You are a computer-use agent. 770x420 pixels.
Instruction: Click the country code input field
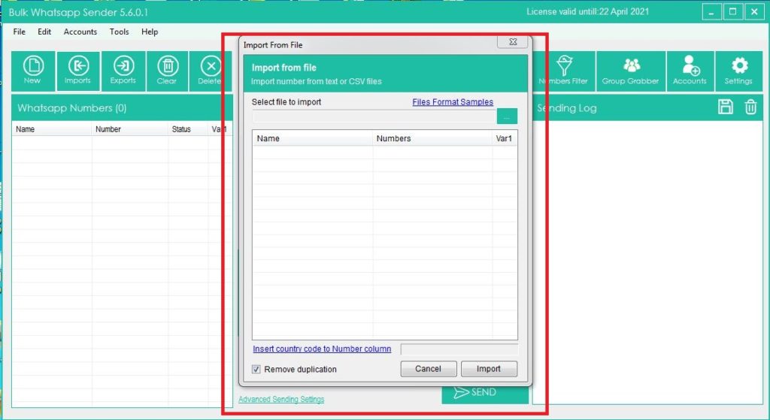click(x=459, y=349)
